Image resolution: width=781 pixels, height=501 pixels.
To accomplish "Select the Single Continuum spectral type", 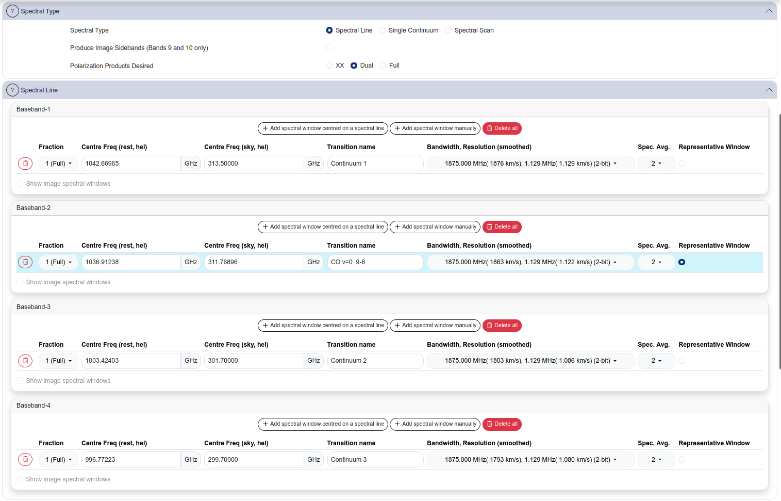I will (x=382, y=30).
